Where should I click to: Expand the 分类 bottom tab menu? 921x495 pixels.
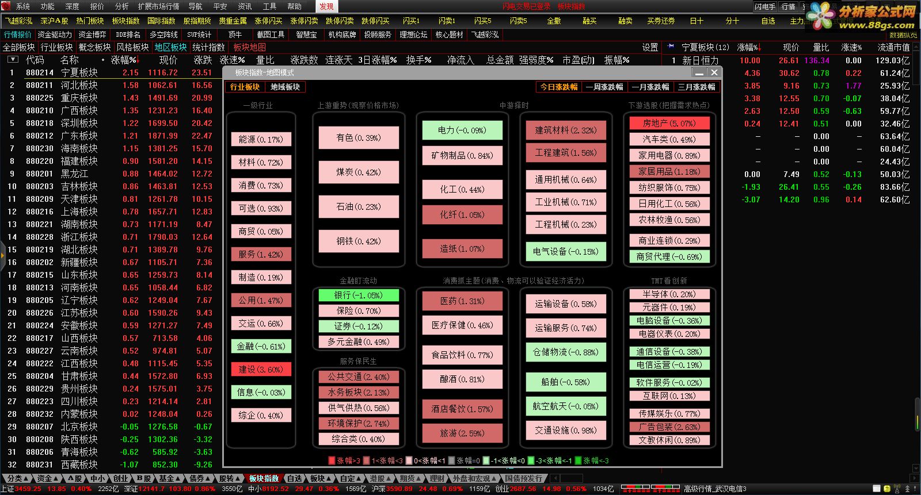click(x=17, y=478)
